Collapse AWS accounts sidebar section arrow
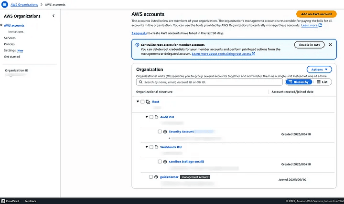 tap(1, 25)
